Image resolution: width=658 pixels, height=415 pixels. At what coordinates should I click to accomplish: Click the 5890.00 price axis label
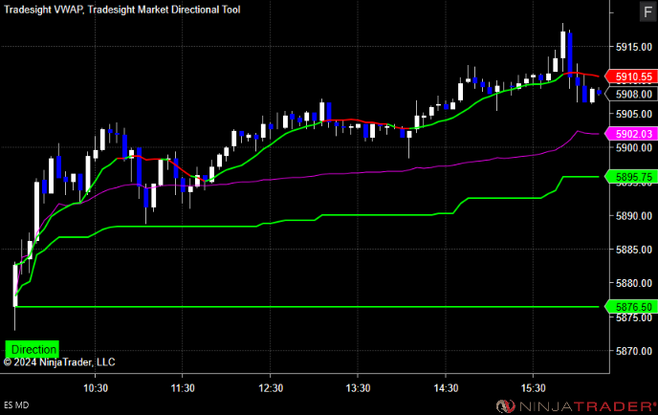[634, 216]
